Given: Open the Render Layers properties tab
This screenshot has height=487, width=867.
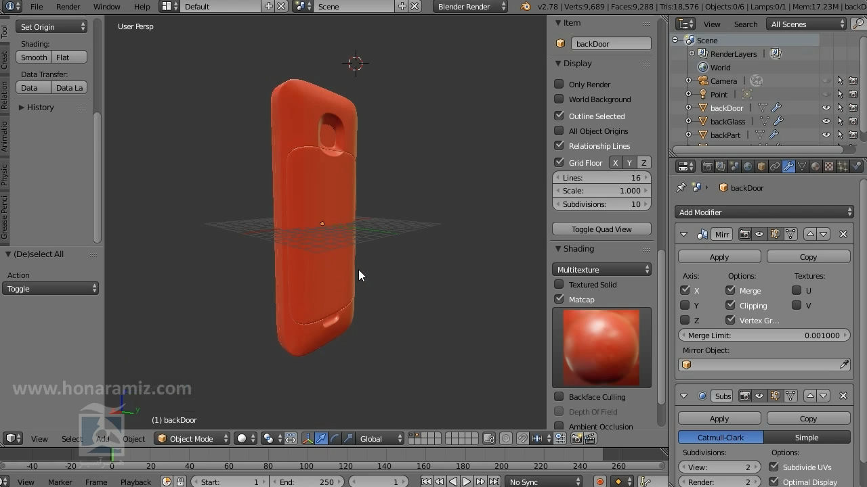Looking at the screenshot, I should tap(721, 166).
